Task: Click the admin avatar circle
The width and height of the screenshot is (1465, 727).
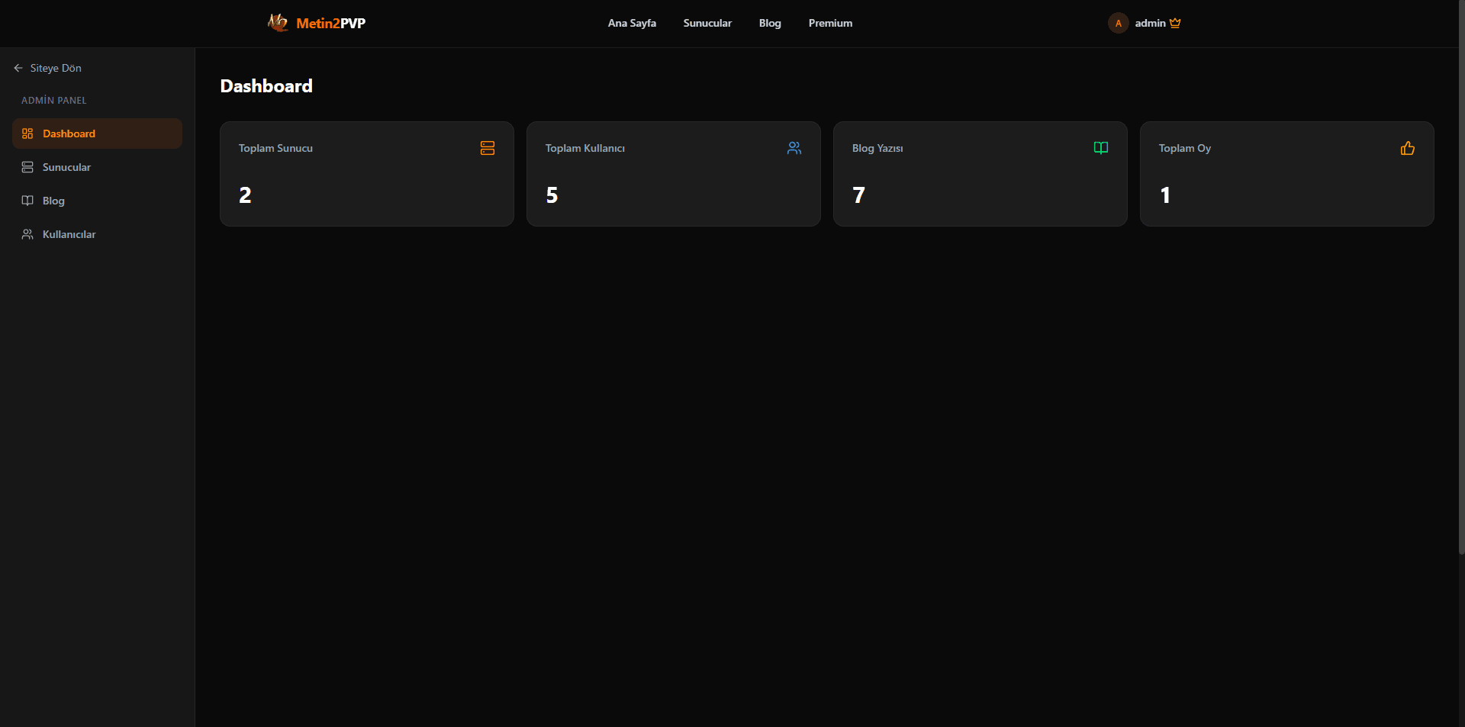Action: [x=1117, y=23]
